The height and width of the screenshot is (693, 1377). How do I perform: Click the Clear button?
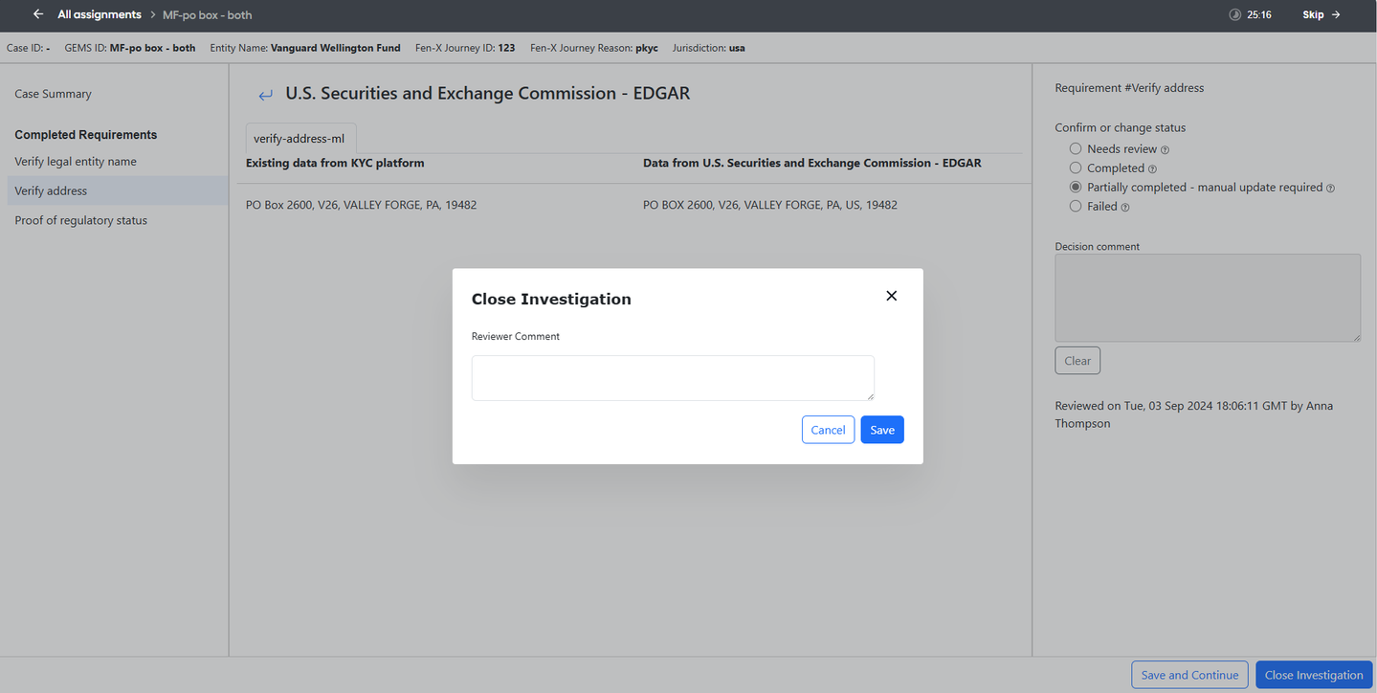click(1077, 361)
